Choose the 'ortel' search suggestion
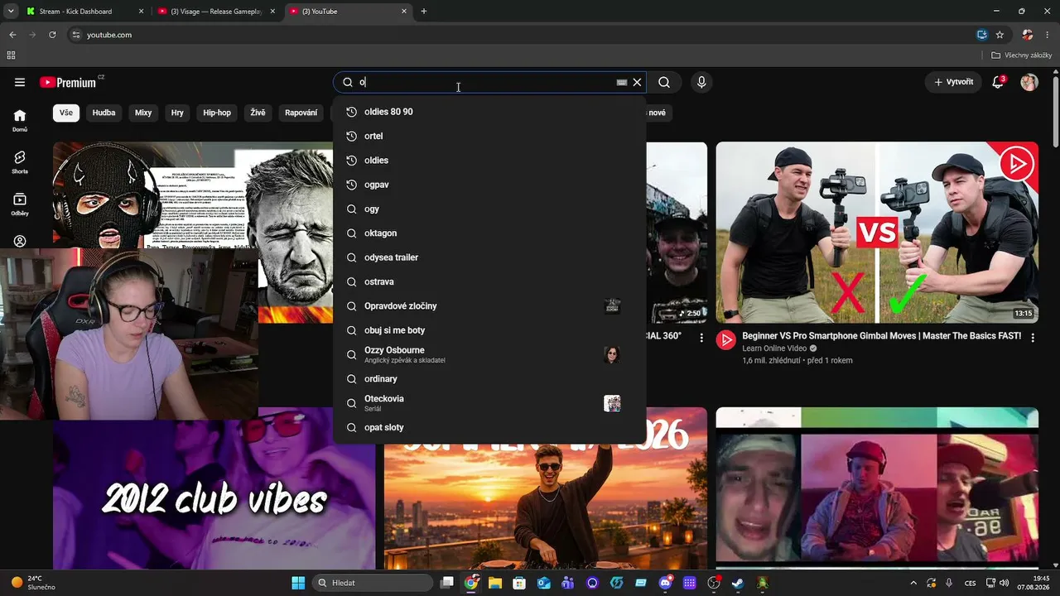Screen dimensions: 1060x596 [489, 136]
